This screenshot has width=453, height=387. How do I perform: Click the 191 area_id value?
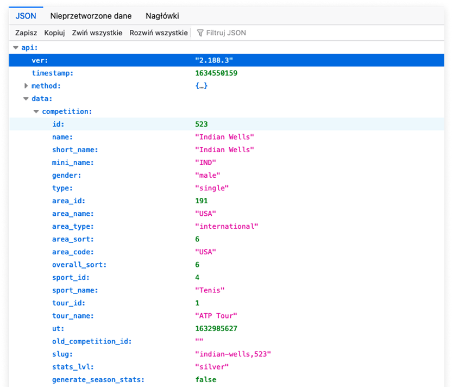click(202, 201)
